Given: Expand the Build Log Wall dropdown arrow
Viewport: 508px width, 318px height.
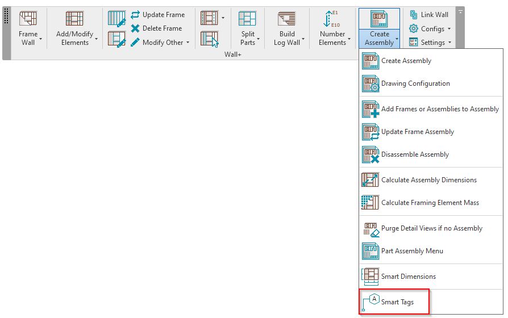Looking at the screenshot, I should click(x=303, y=39).
